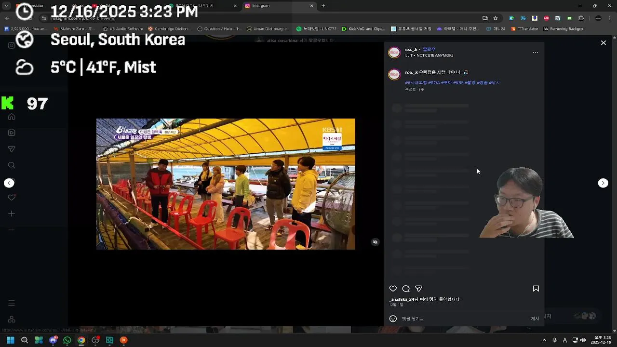Screen dimensions: 617x347
Task: Open Instagram Home in left sidebar
Action: pyautogui.click(x=12, y=117)
